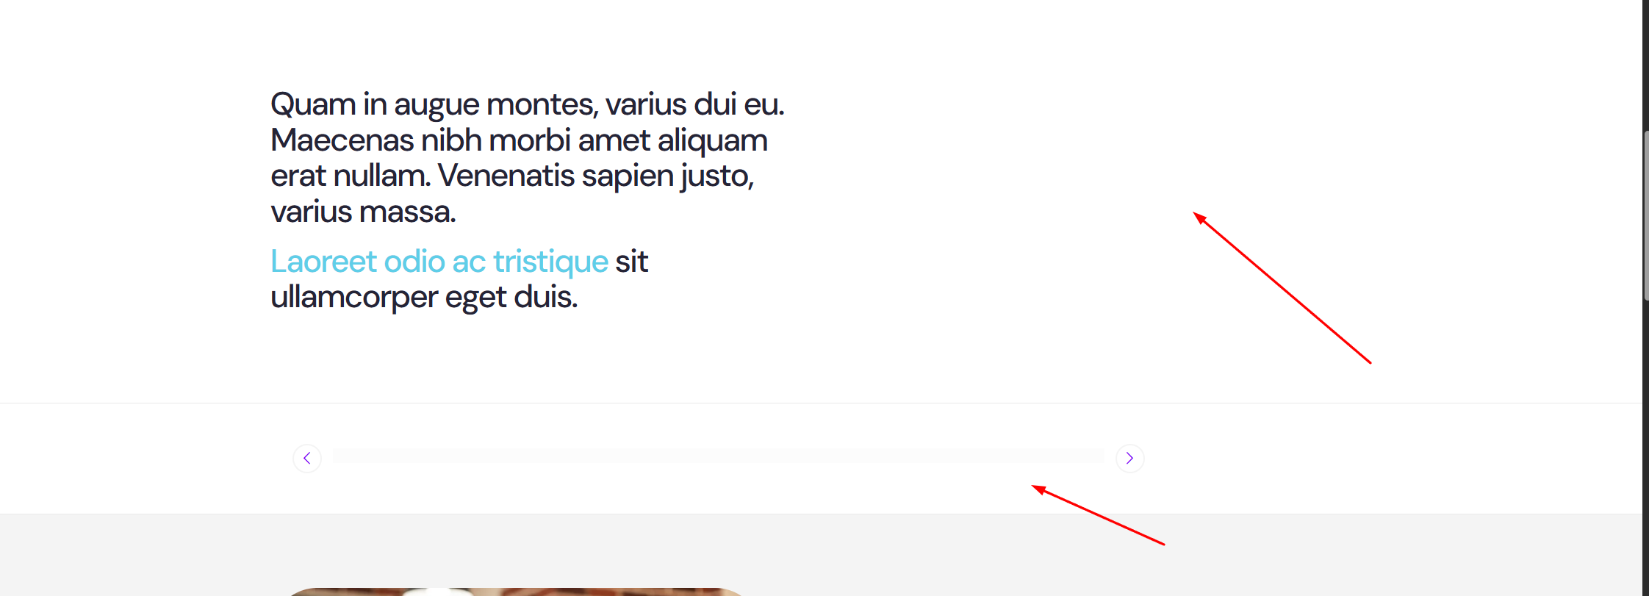Click the text 'erat nullam. Venenatis sapien justo,'
Image resolution: width=1649 pixels, height=596 pixels.
click(512, 176)
